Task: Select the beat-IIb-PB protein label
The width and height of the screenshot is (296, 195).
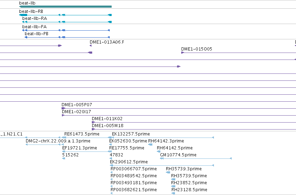Action: [x=37, y=34]
